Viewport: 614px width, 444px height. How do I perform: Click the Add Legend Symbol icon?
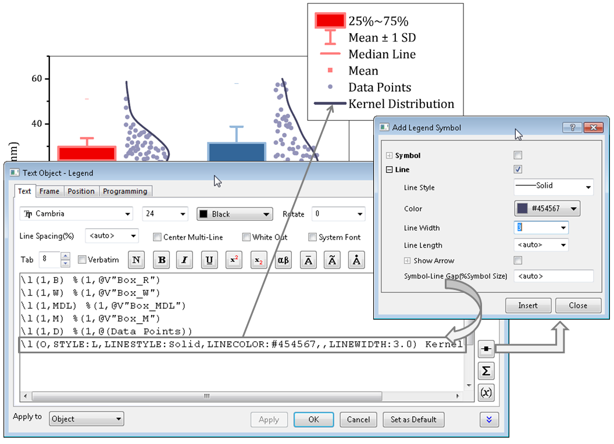pyautogui.click(x=486, y=350)
